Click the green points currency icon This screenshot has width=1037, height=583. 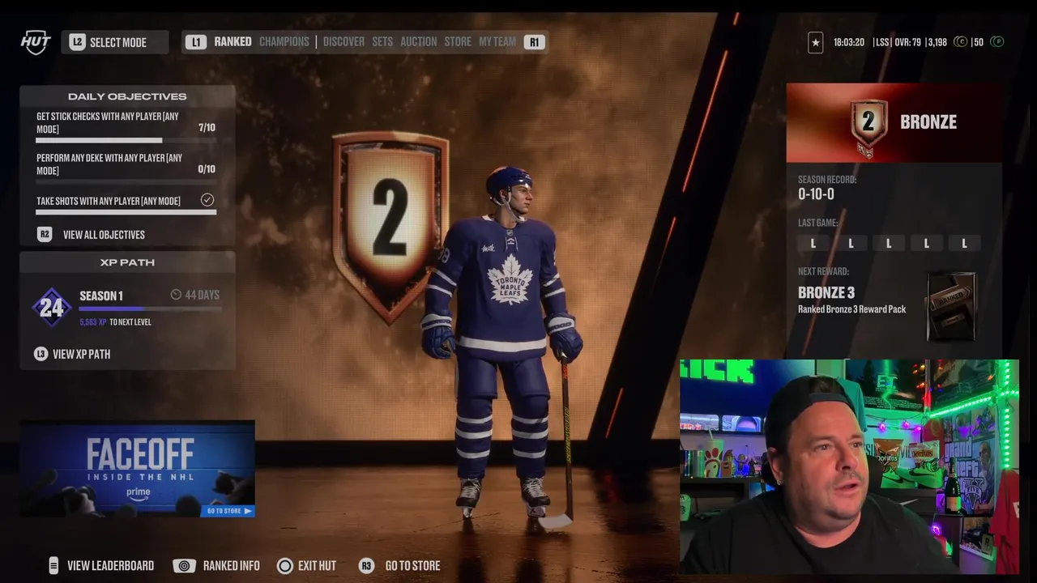(x=997, y=42)
